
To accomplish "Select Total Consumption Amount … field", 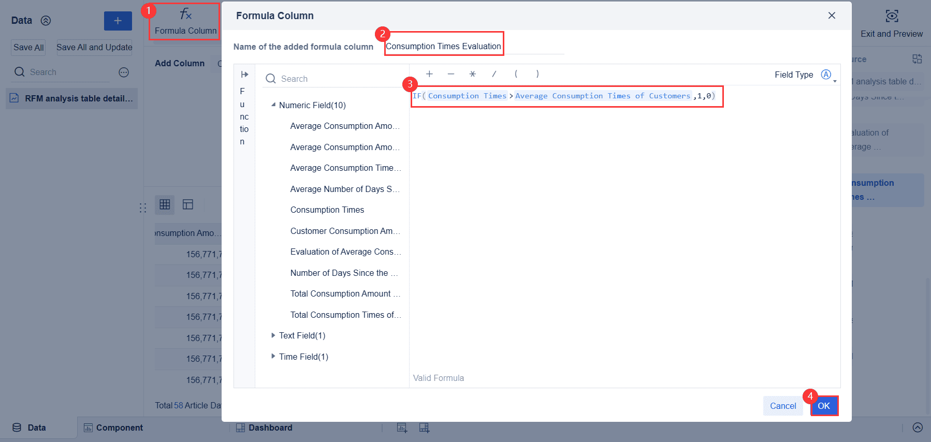I will click(x=345, y=293).
